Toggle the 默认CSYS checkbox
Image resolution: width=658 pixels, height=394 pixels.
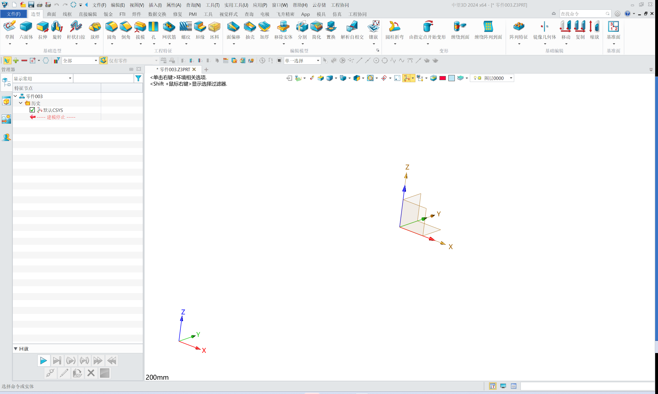click(33, 110)
